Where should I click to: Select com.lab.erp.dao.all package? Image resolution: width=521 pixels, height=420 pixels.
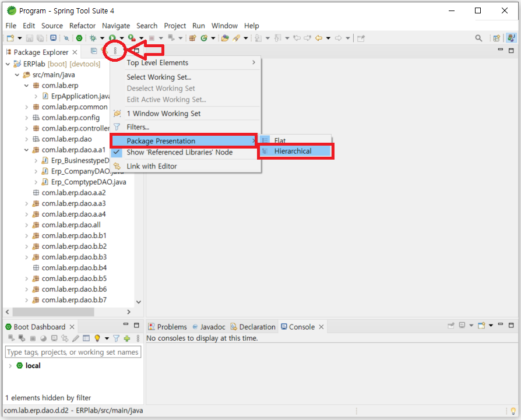pyautogui.click(x=71, y=225)
